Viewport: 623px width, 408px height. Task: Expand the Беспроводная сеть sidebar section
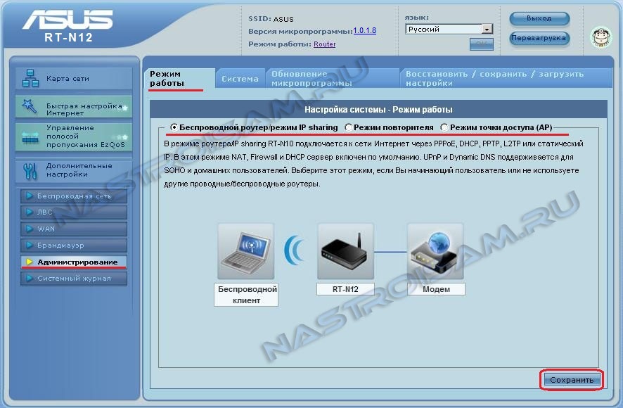(73, 196)
